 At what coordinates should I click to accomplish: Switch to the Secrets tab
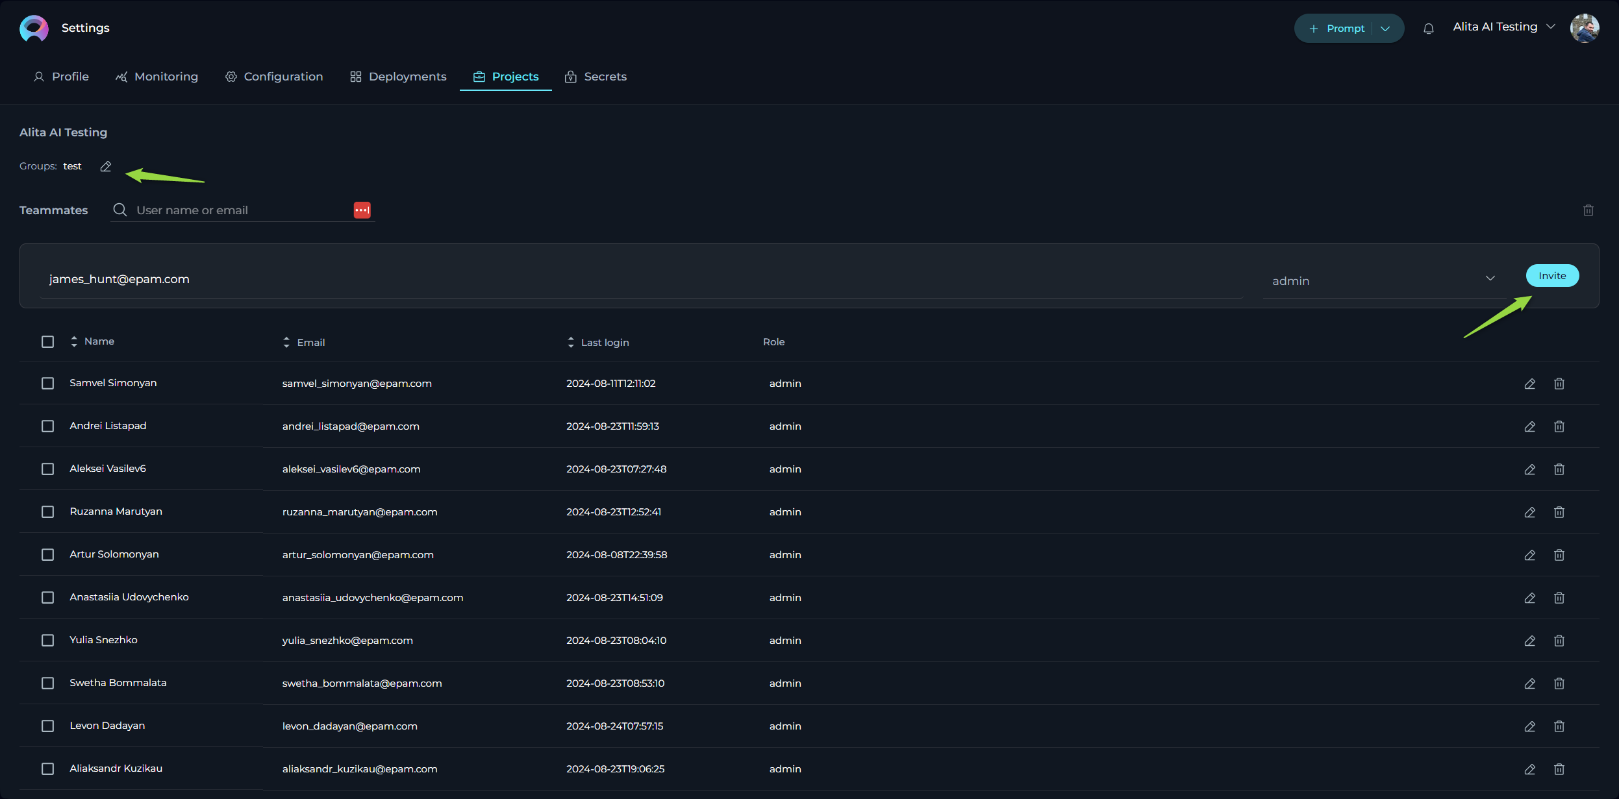tap(605, 75)
